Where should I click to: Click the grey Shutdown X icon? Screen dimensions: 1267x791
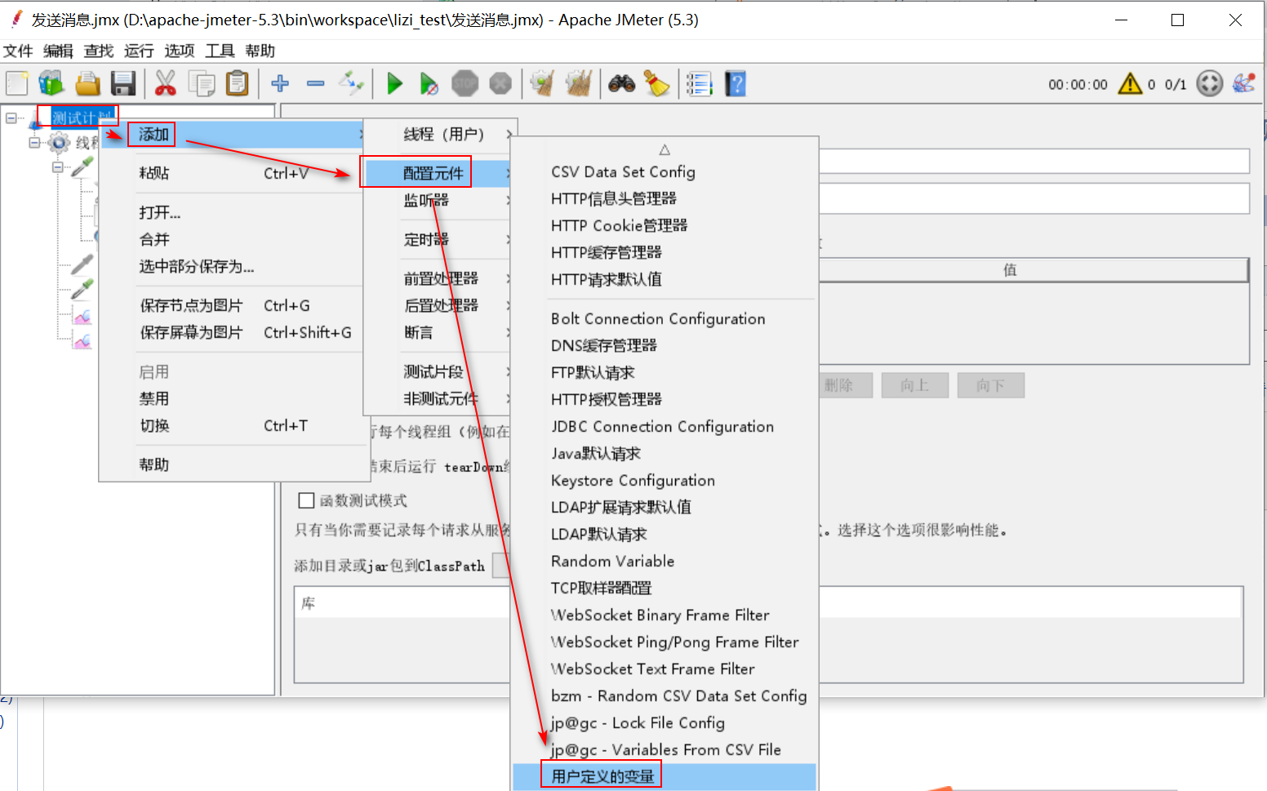pyautogui.click(x=500, y=83)
